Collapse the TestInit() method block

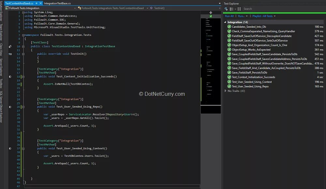(x=23, y=54)
